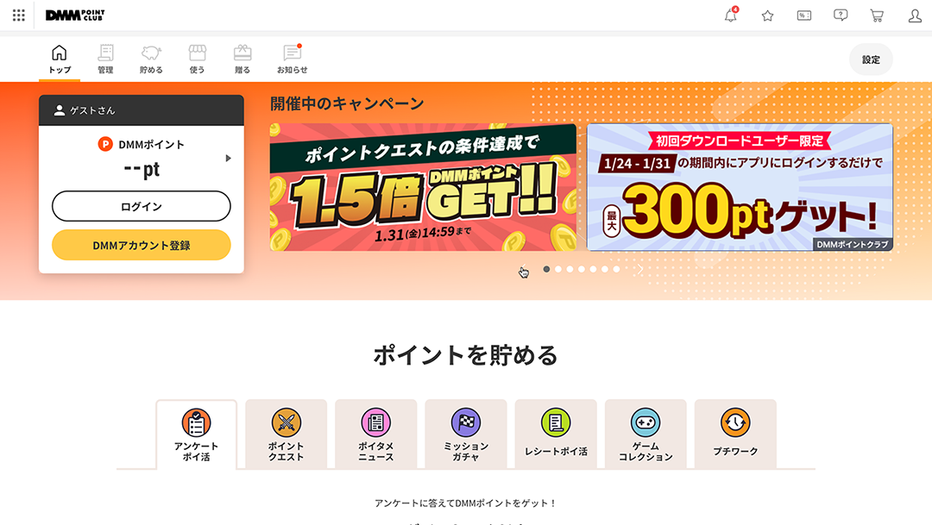
Task: Click the DMM Point Club logo
Action: point(75,16)
